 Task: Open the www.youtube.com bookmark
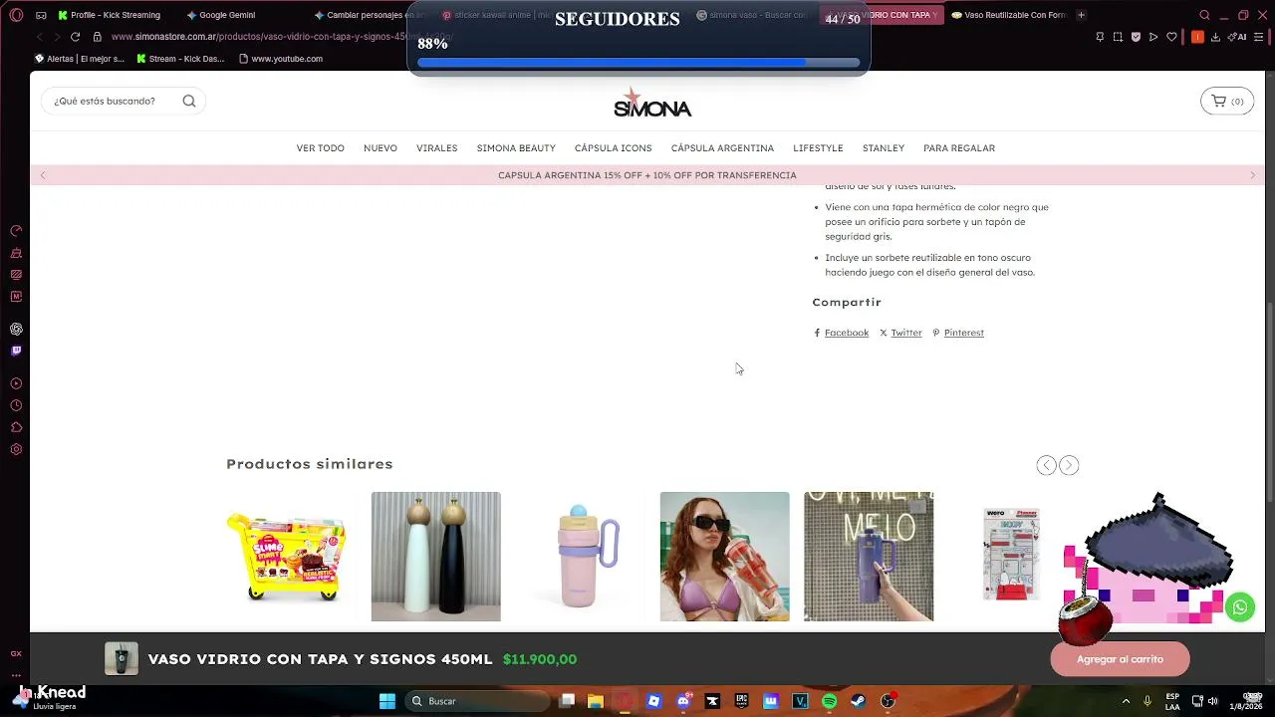(281, 59)
